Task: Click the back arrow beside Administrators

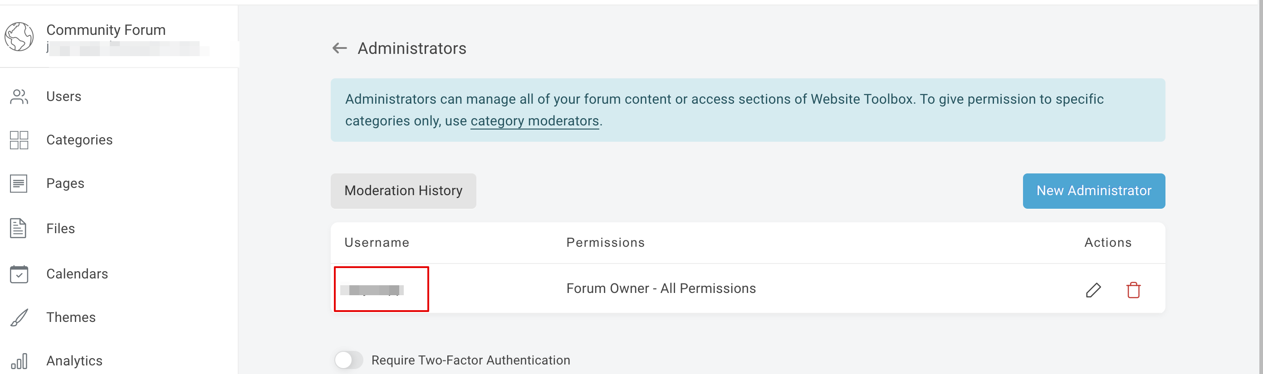Action: 339,48
